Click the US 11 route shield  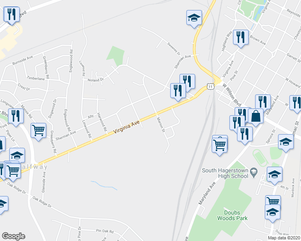click(210, 87)
